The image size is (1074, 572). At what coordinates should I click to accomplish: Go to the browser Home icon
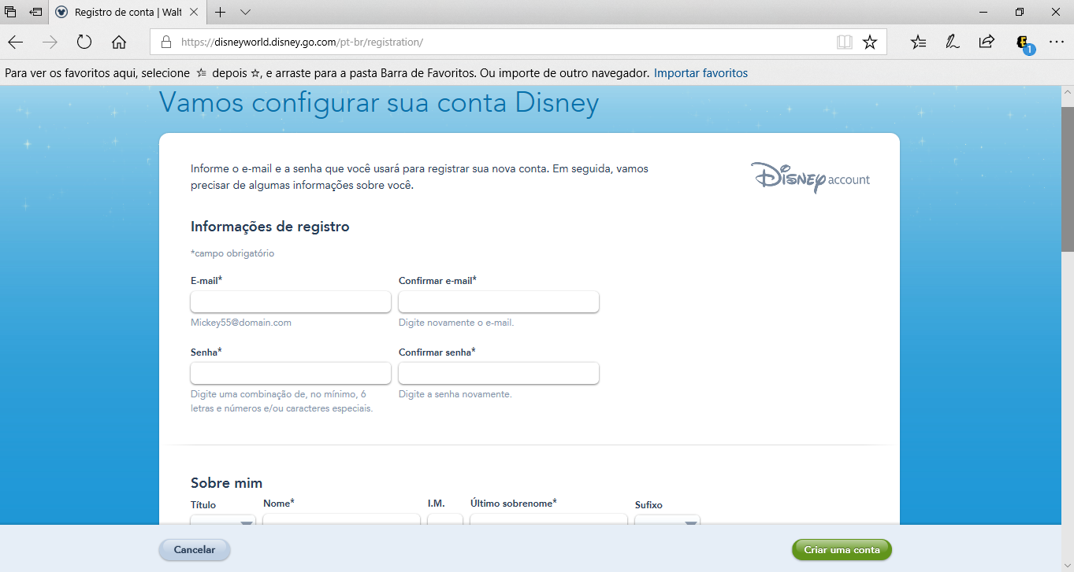(119, 42)
